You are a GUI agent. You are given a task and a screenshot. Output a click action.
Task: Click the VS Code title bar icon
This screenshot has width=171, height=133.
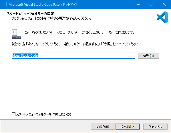click(5, 4)
